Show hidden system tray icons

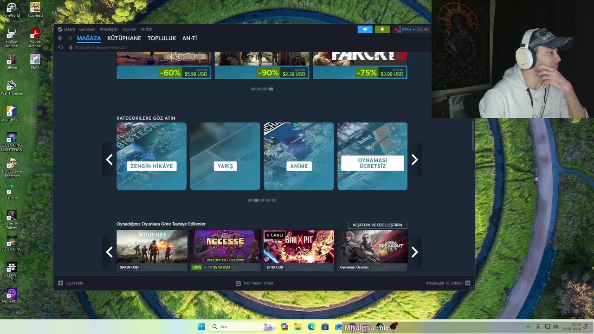click(x=528, y=327)
